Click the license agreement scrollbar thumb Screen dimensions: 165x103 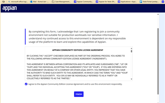pyautogui.click(x=131, y=51)
